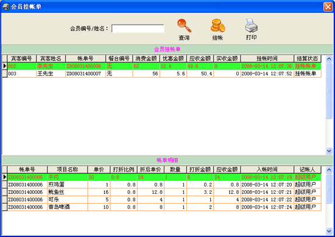Select item name 煎鸡蛋 cell
This screenshot has width=335, height=237.
coord(68,185)
